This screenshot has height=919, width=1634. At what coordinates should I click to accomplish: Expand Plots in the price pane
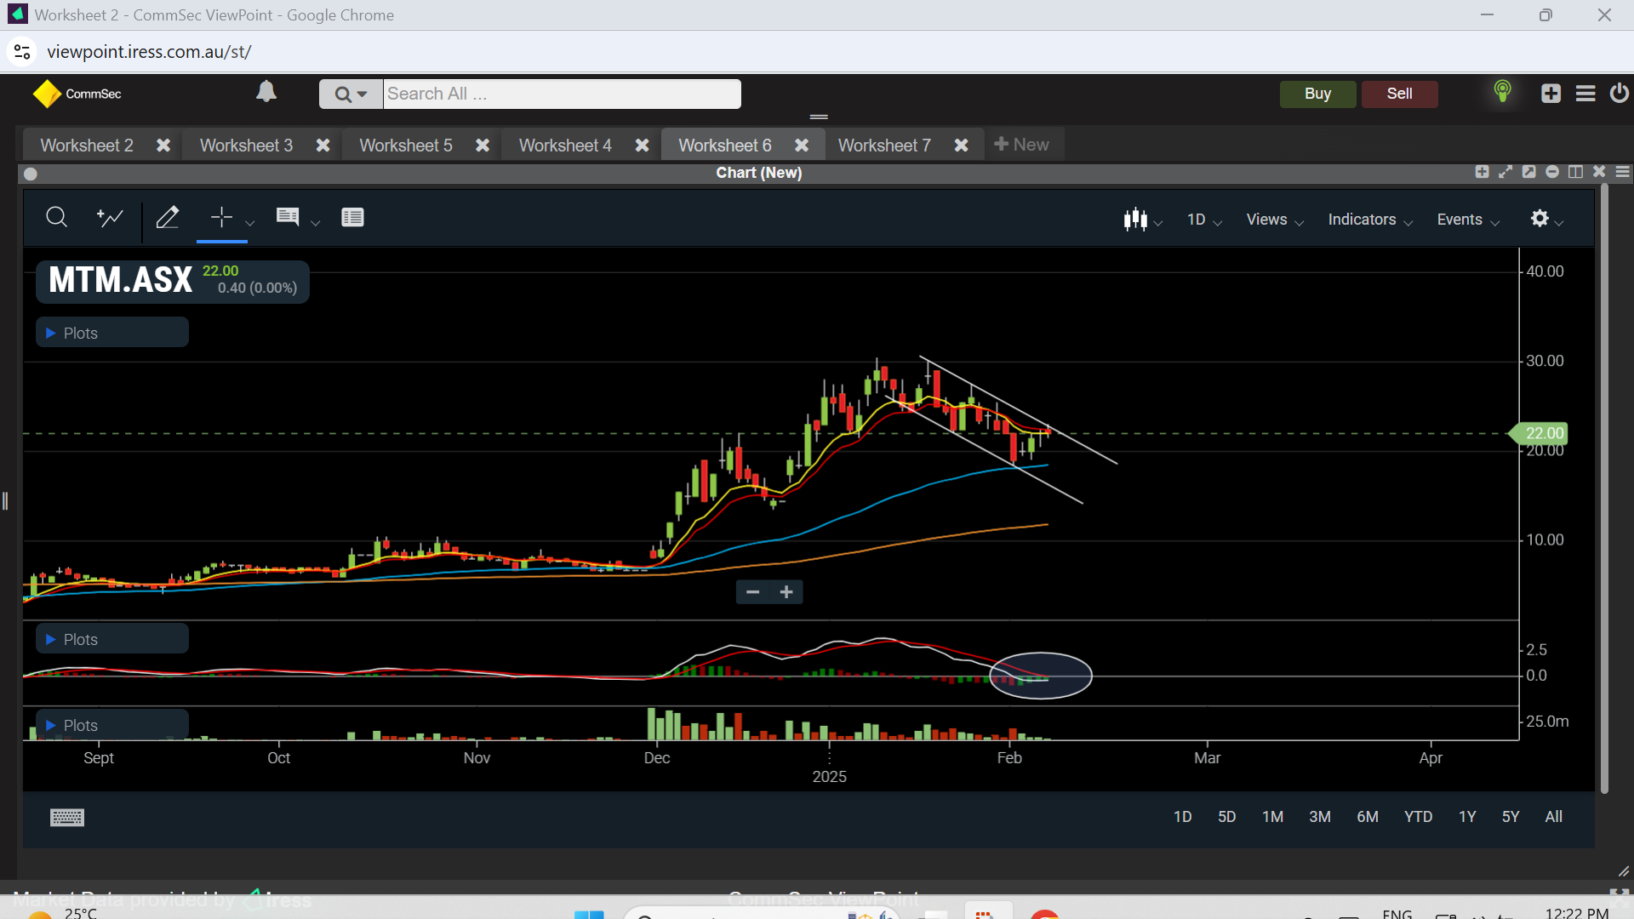coord(112,333)
